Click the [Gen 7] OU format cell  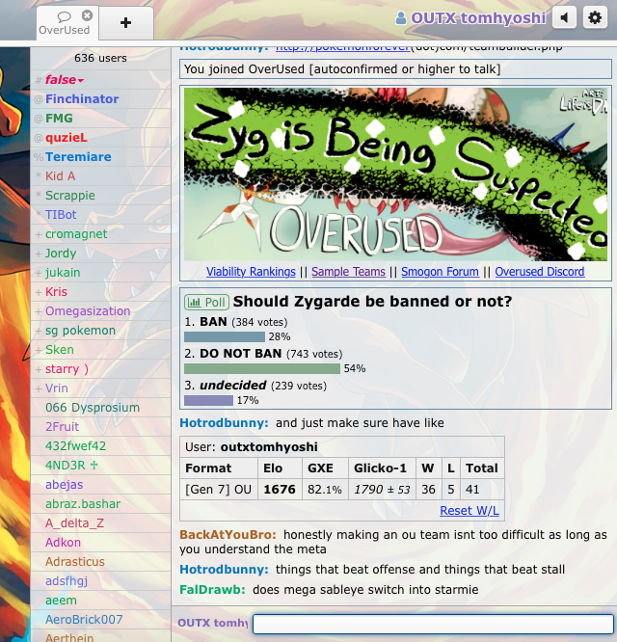coord(218,490)
